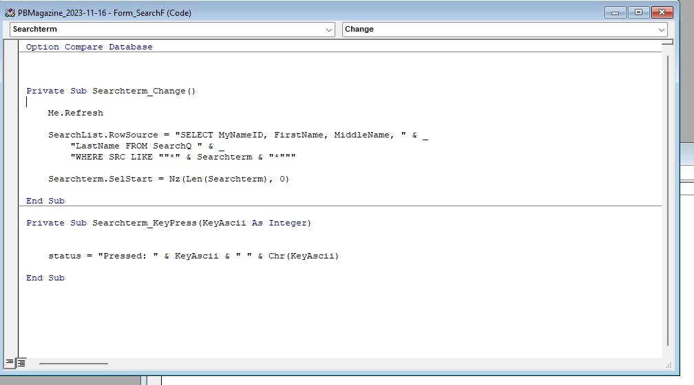Minimize the Form_SearchF code window
694x385 pixels.
(x=615, y=12)
